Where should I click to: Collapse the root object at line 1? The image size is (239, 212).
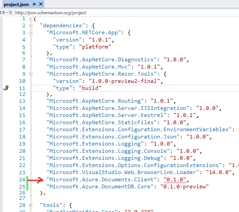point(31,20)
